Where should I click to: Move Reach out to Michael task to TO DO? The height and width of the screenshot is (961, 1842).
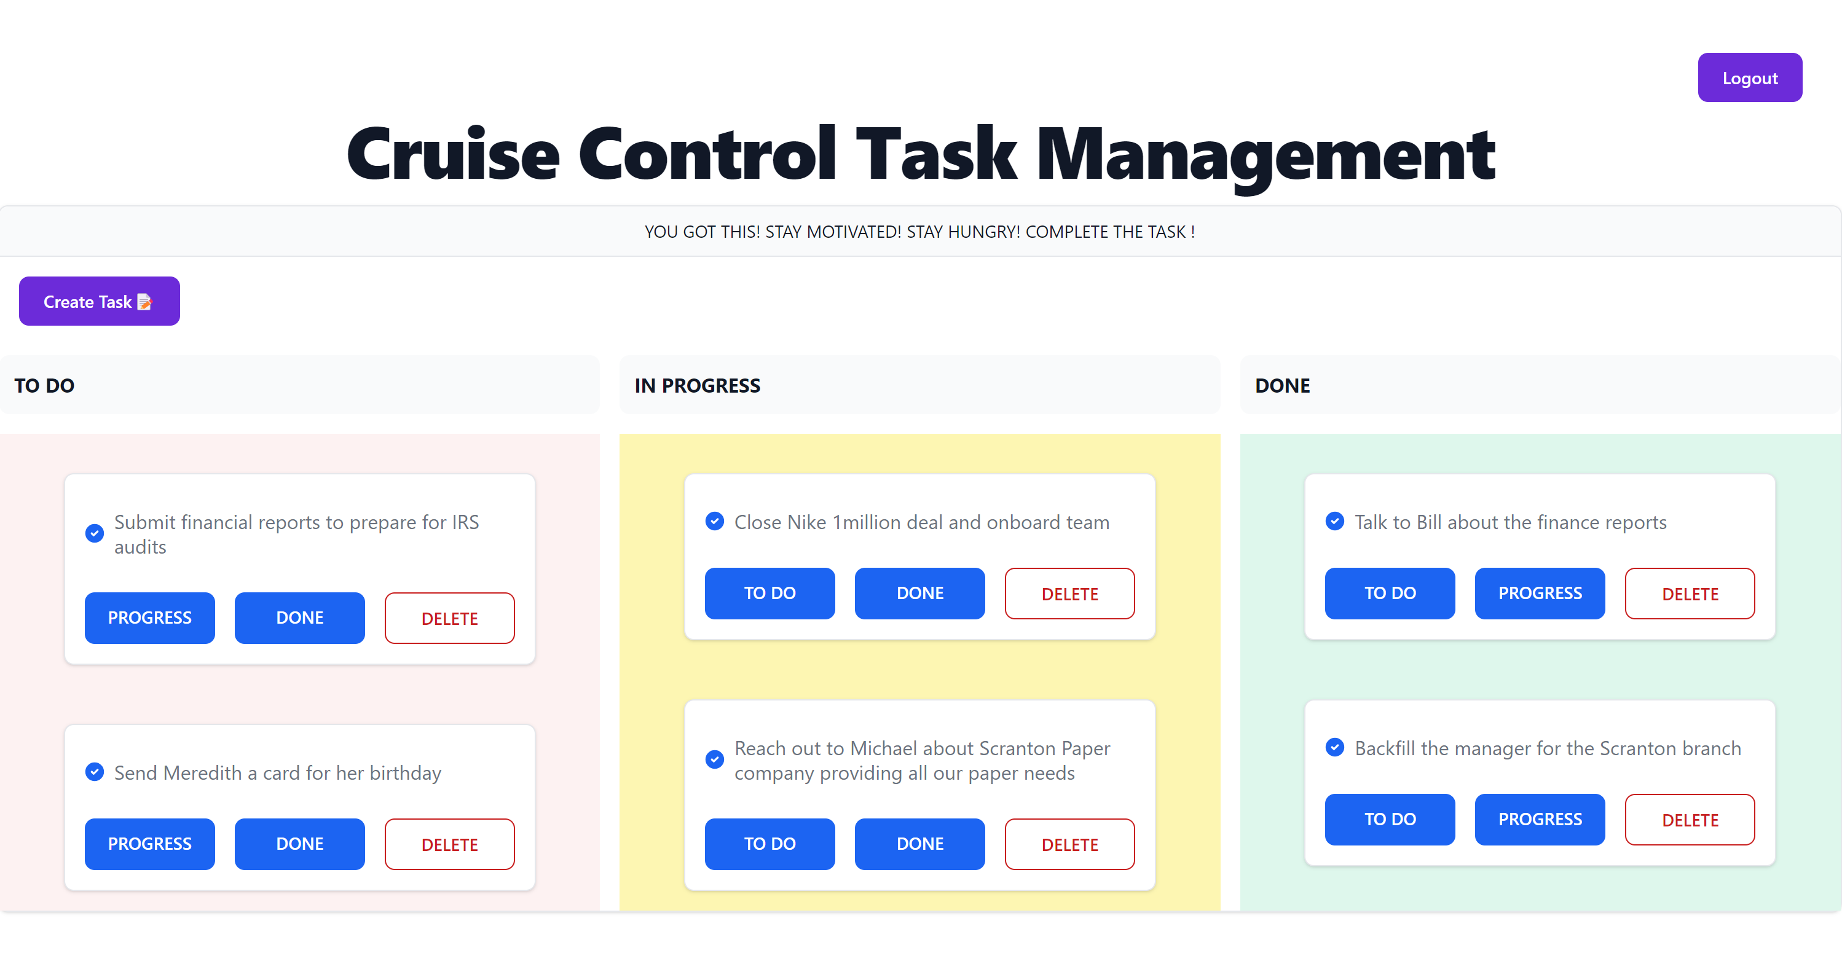pyautogui.click(x=769, y=844)
